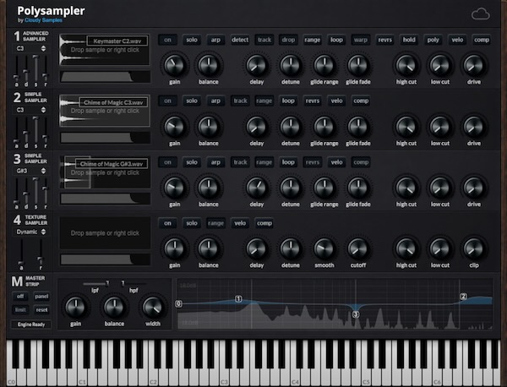Image resolution: width=507 pixels, height=387 pixels.
Task: Click master strip balance knob
Action: coord(114,307)
